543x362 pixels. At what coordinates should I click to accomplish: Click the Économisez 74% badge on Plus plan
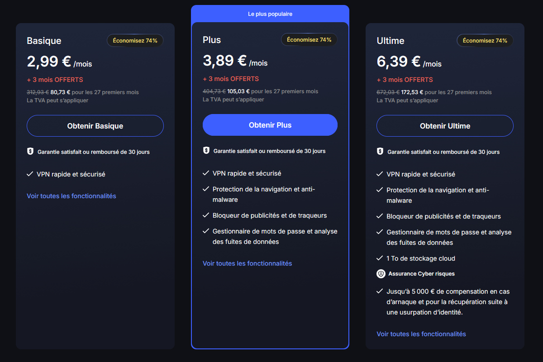coord(309,39)
